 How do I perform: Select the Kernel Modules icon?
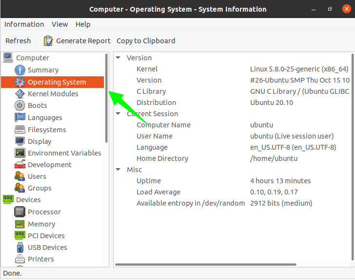click(20, 94)
